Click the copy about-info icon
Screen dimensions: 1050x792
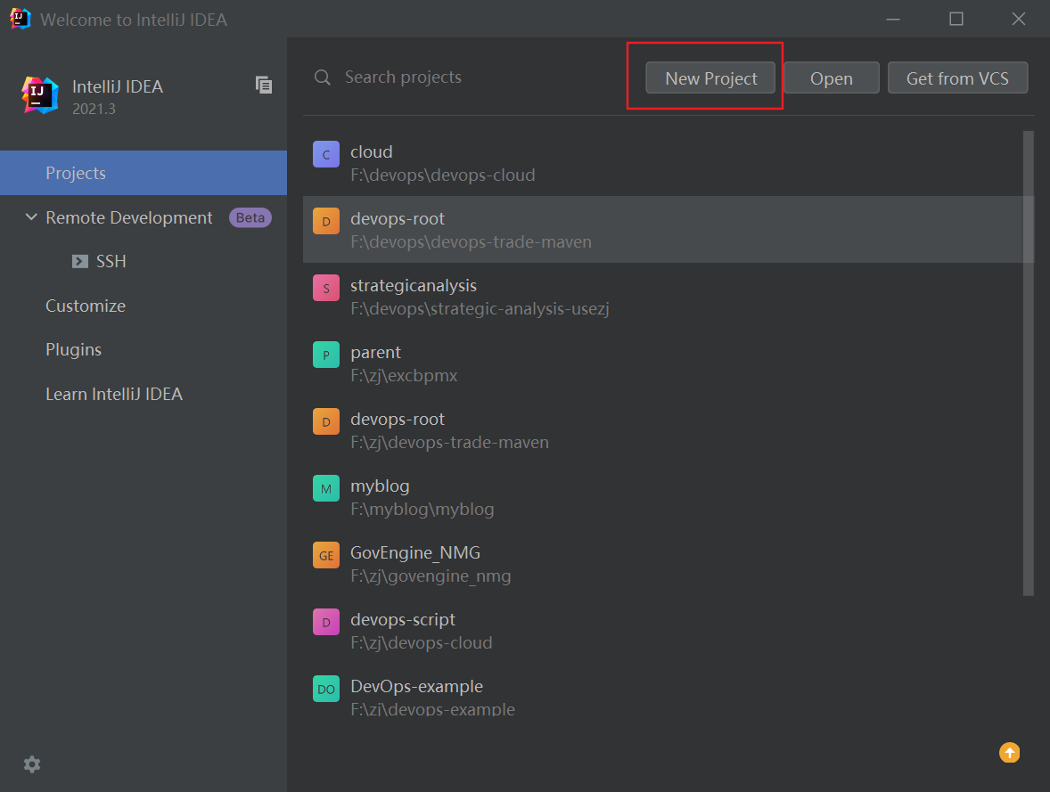[264, 85]
